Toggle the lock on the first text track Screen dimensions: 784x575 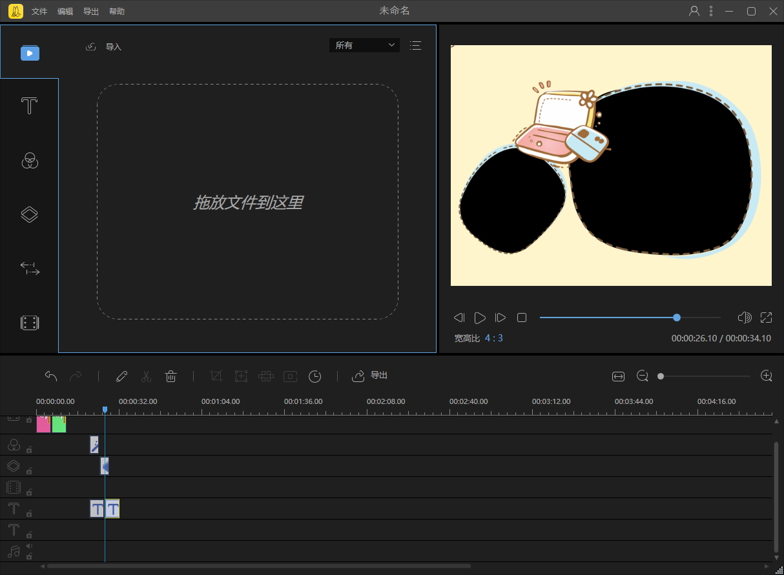click(29, 513)
